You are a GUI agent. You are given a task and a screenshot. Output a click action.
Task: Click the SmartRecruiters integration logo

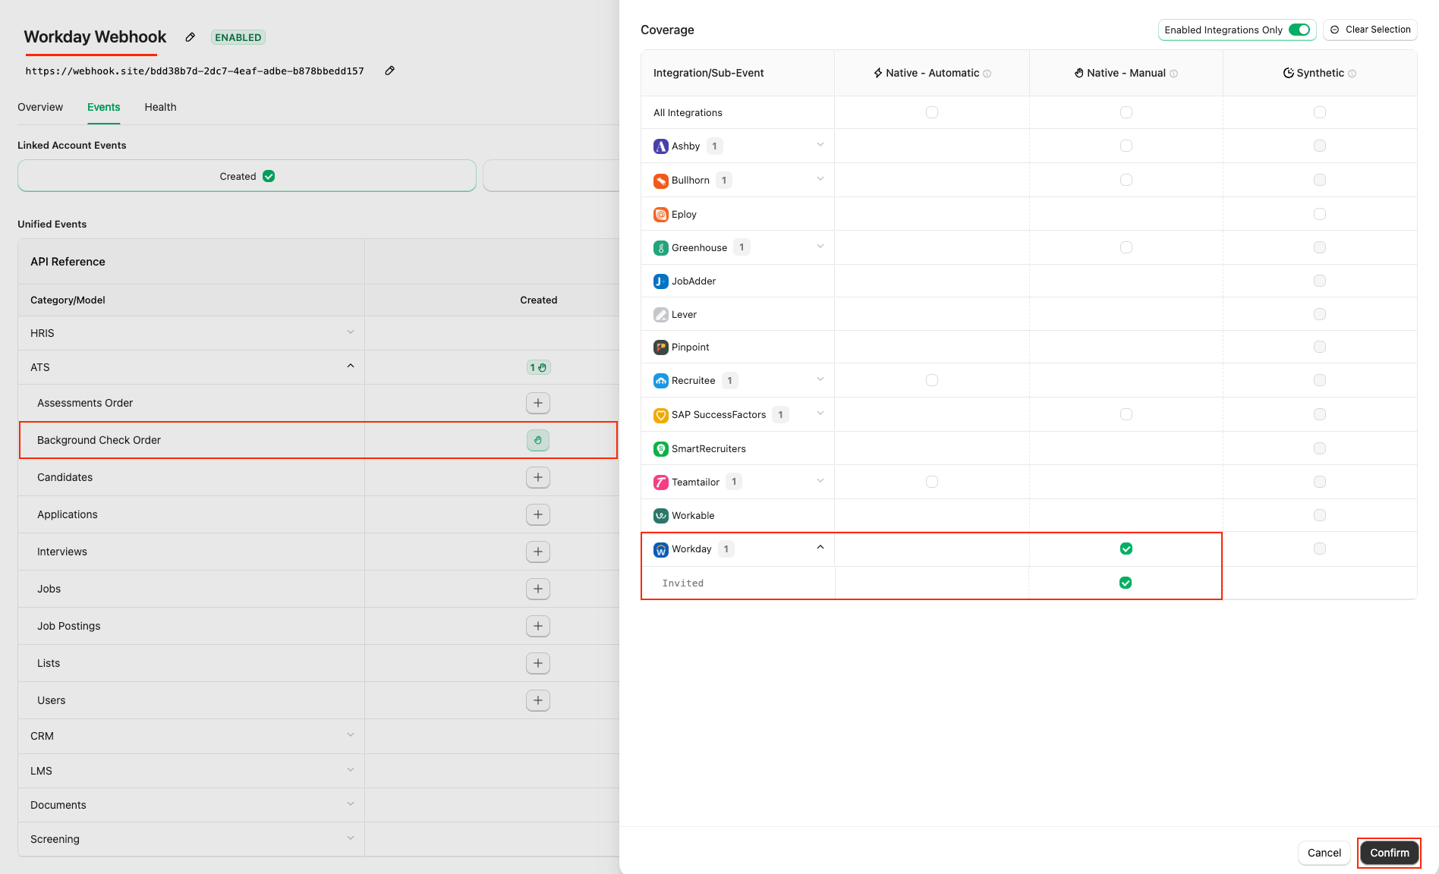pyautogui.click(x=661, y=449)
